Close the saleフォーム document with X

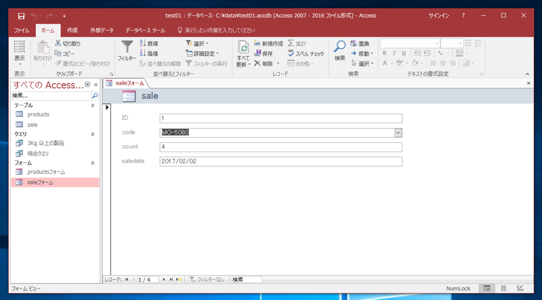pos(528,83)
